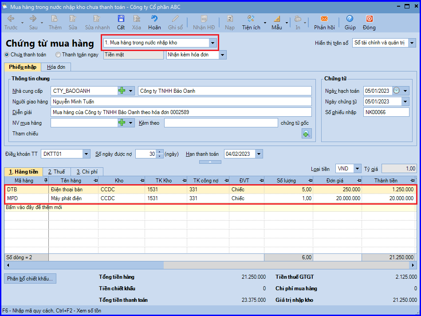Click the Nạp (reload) toolbar icon

coord(230,19)
